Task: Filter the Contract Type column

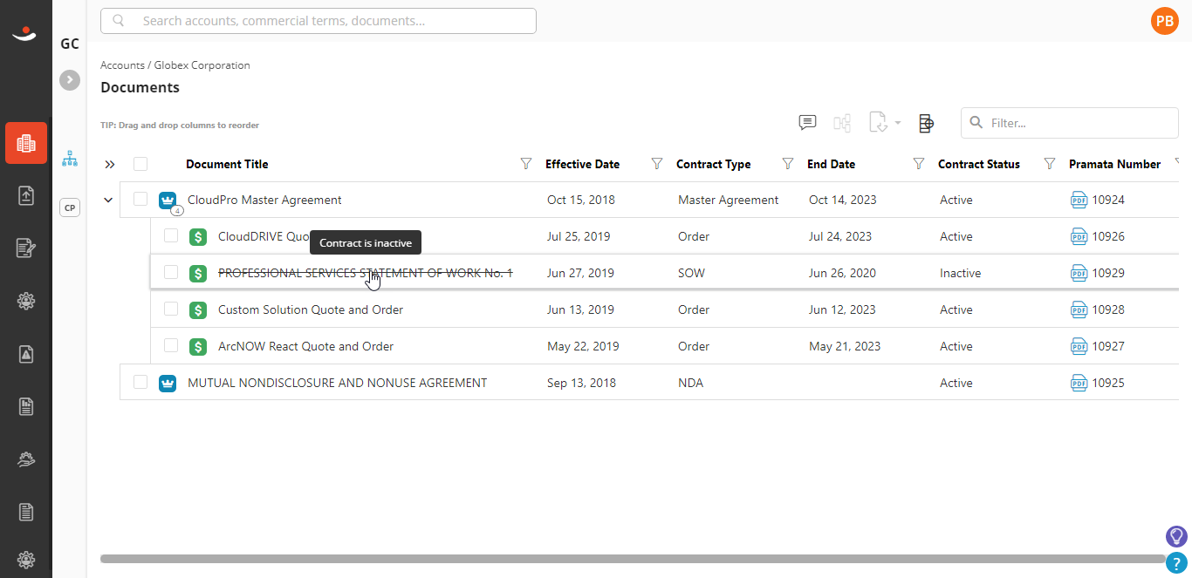Action: pyautogui.click(x=788, y=164)
